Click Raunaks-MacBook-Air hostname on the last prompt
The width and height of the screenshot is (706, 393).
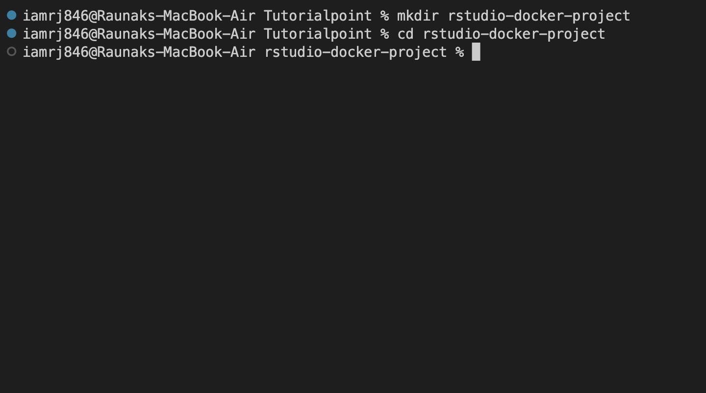click(176, 52)
